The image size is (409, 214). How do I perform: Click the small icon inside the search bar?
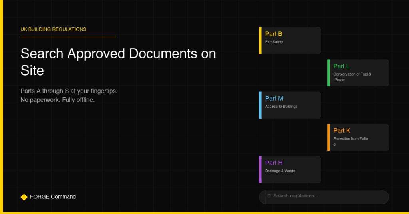tap(269, 196)
